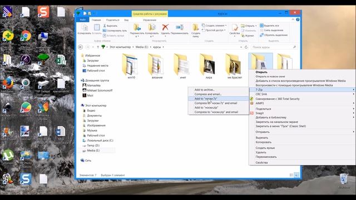Viewport: 356px width, 200px height.
Task: Select Документы in navigation pane
Action: point(94,116)
